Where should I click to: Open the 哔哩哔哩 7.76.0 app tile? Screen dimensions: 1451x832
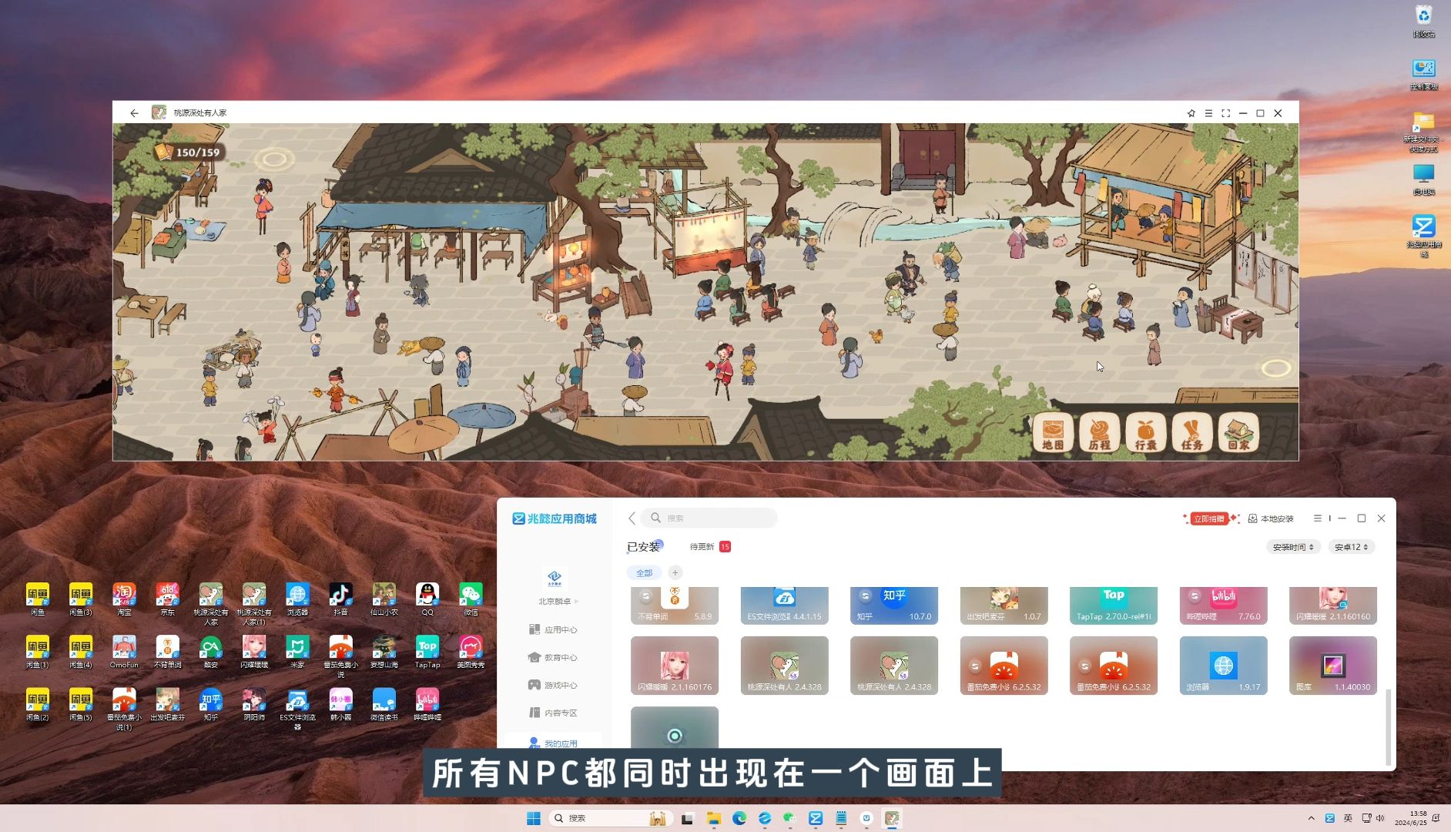[x=1223, y=606]
